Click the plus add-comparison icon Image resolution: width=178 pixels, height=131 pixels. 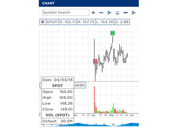(93, 13)
